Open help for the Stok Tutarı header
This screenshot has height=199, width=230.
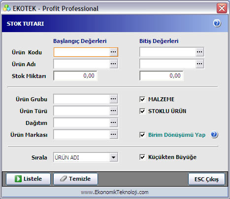217,23
